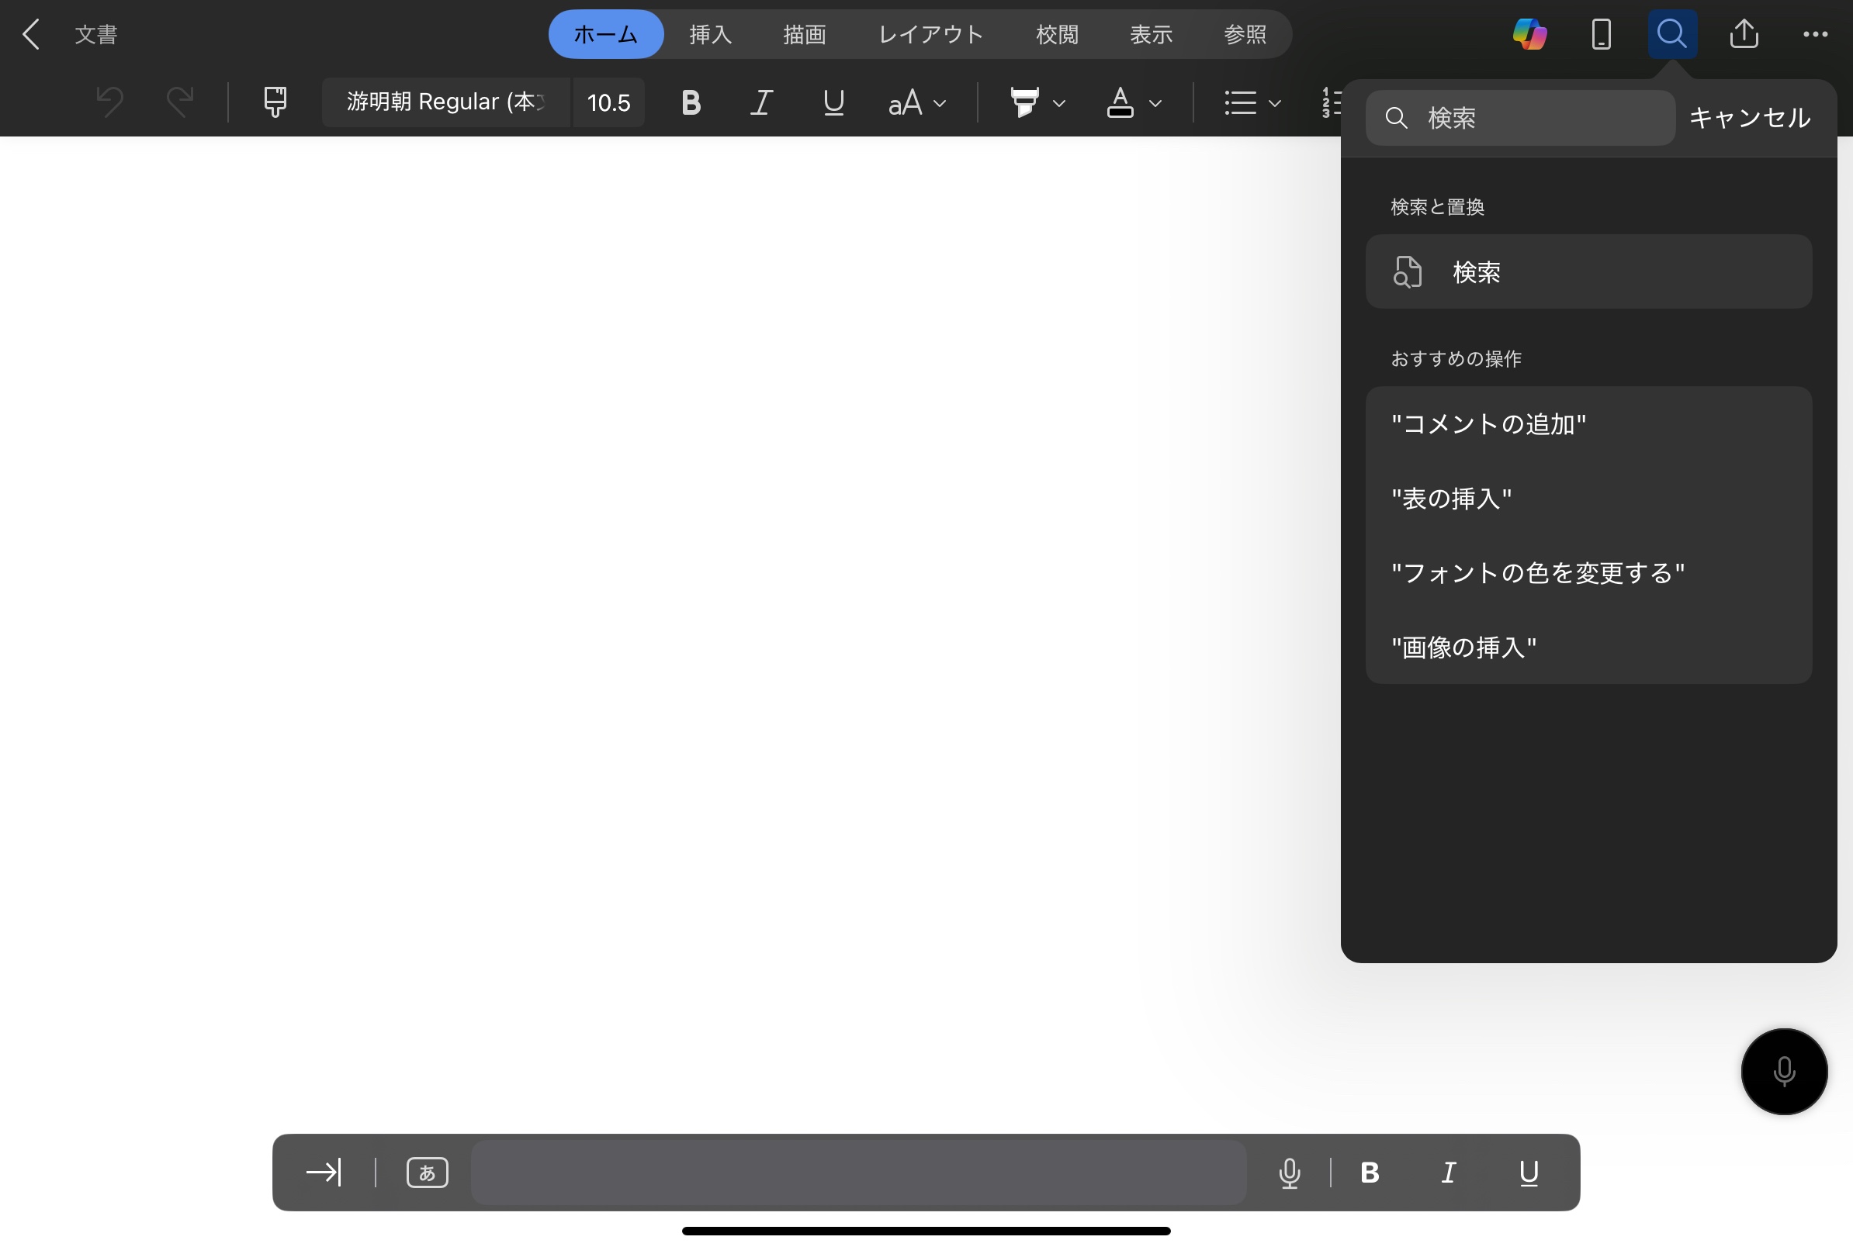The height and width of the screenshot is (1247, 1853).
Task: Open the bullet list style dropdown
Action: click(x=1274, y=103)
